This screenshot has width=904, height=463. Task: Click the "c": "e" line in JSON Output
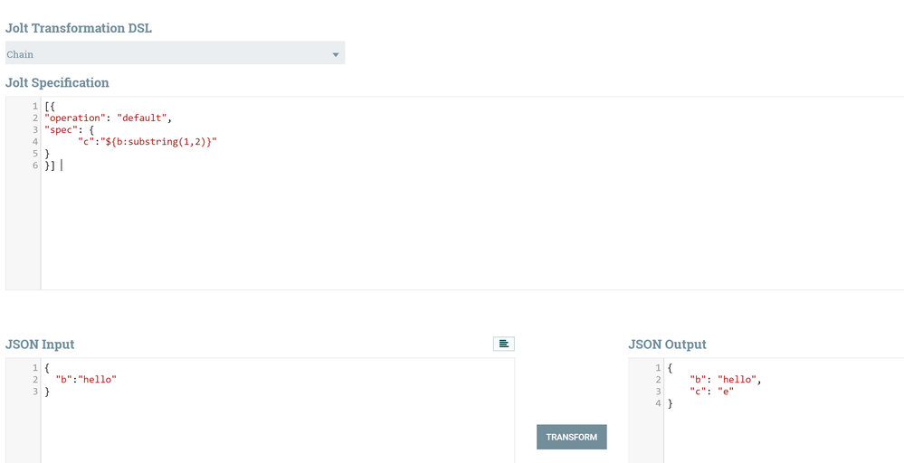click(x=711, y=392)
